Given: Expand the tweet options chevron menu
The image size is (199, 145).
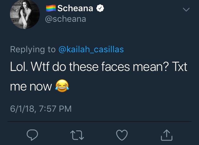Looking at the screenshot, I should pos(186,10).
